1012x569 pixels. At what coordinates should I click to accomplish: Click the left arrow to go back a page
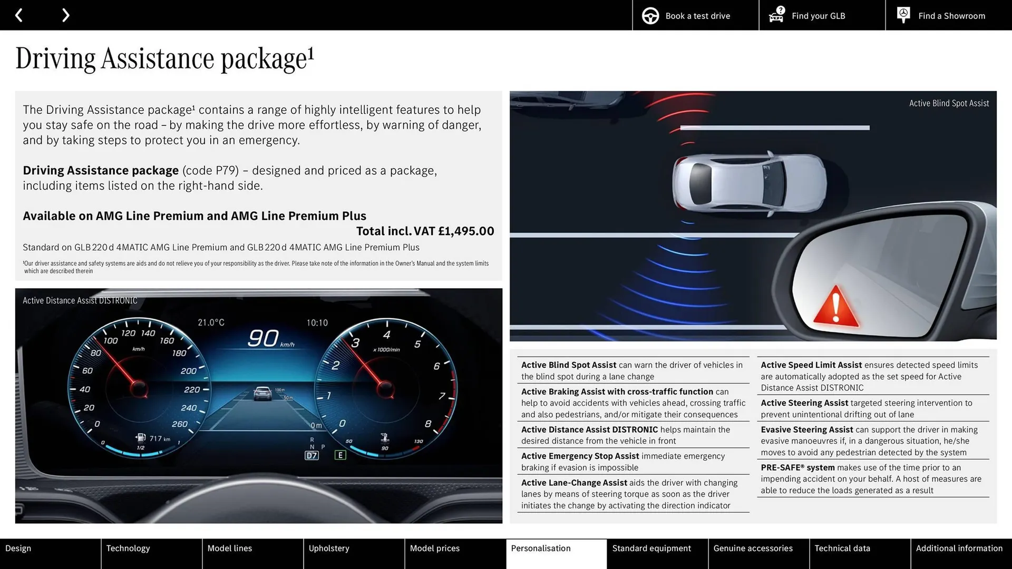20,15
